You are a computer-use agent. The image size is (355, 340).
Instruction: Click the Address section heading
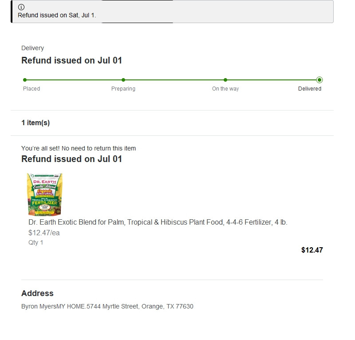[37, 293]
